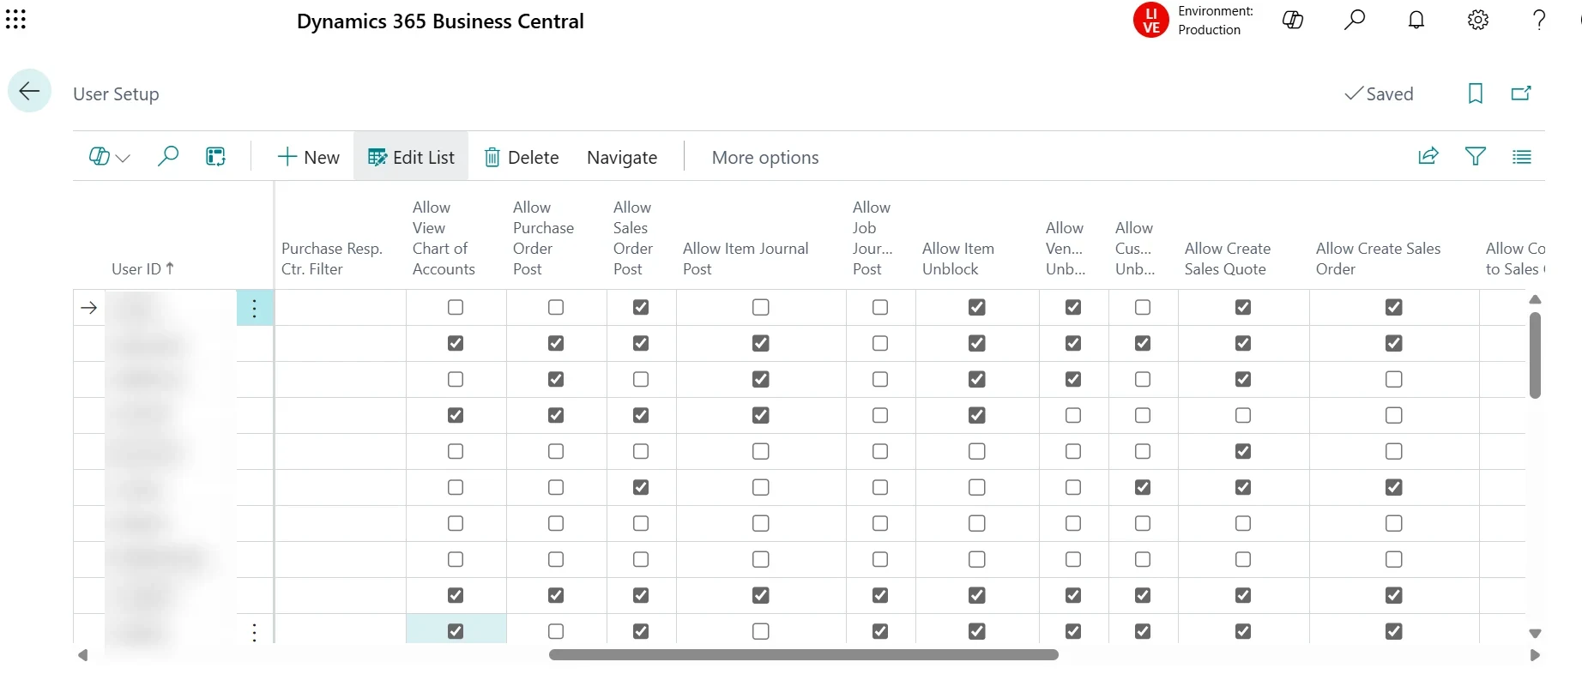
Task: Click the Saved status indicator
Action: point(1379,93)
